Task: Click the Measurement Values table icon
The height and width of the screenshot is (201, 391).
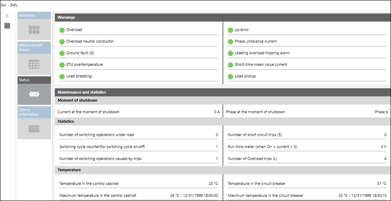Action: [x=34, y=64]
